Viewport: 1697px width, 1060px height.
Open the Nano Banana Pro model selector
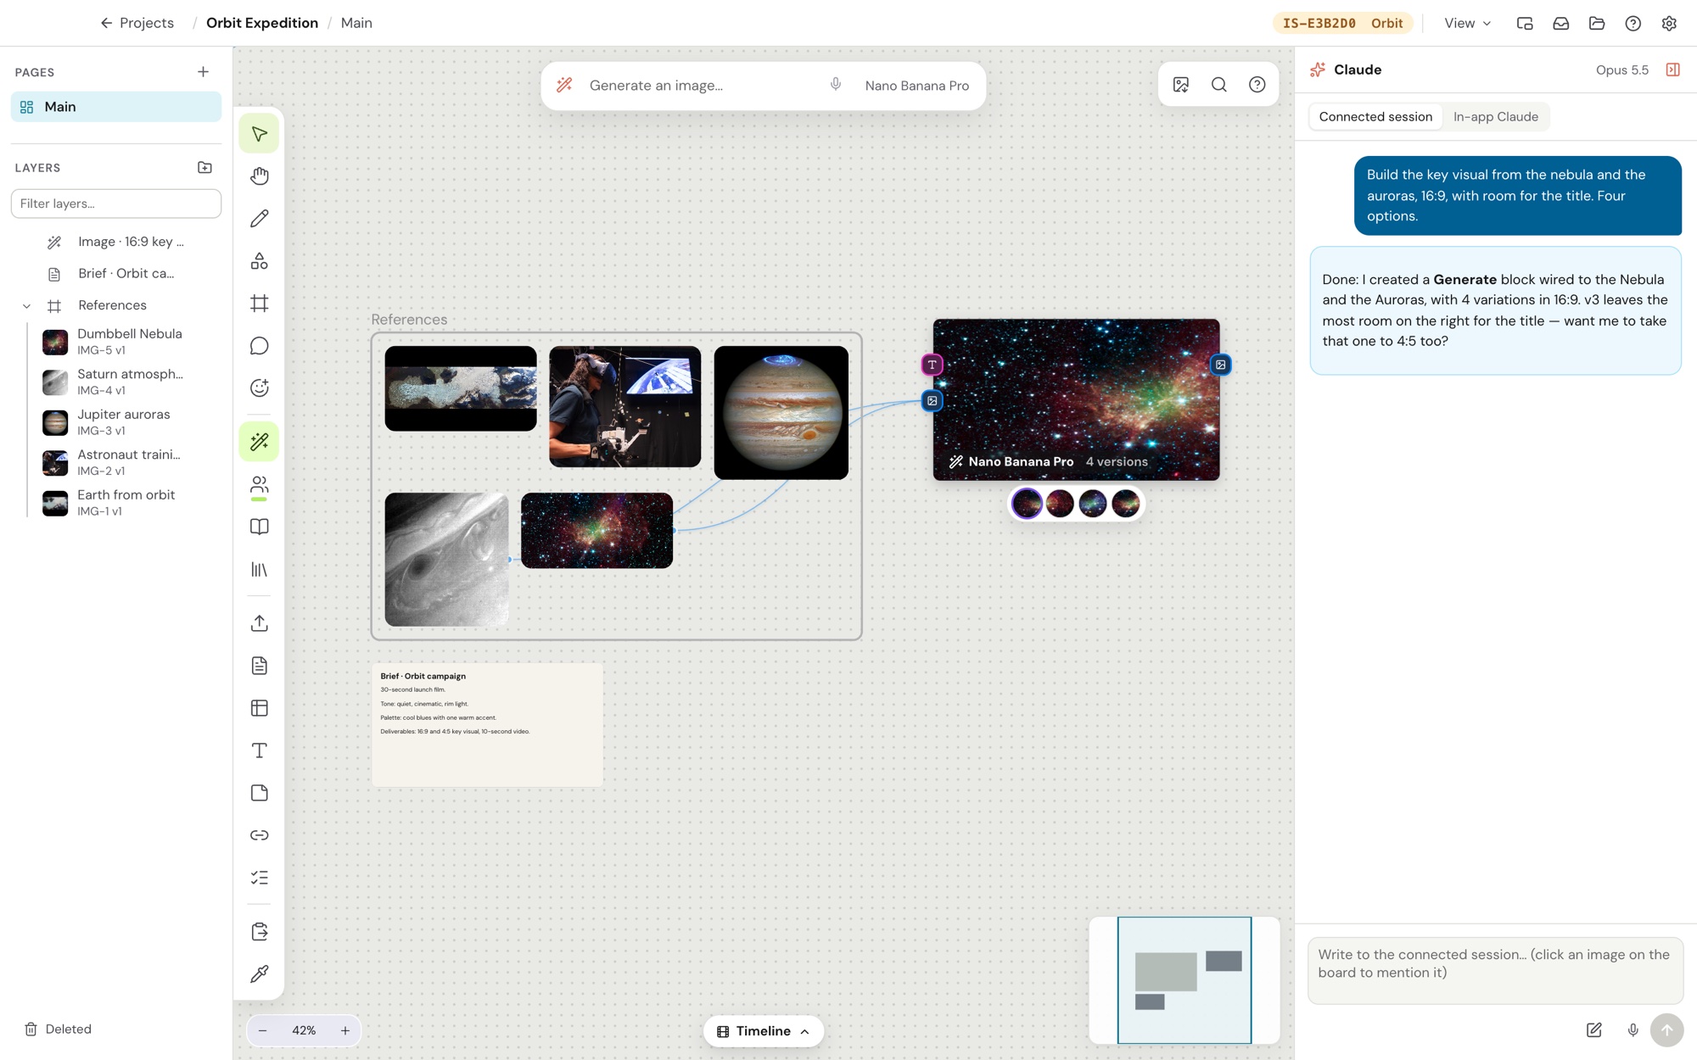[x=916, y=86]
